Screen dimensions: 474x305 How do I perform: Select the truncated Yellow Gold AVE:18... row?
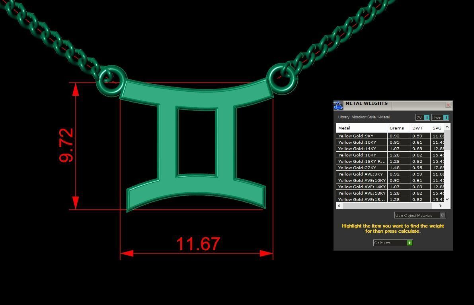point(390,199)
